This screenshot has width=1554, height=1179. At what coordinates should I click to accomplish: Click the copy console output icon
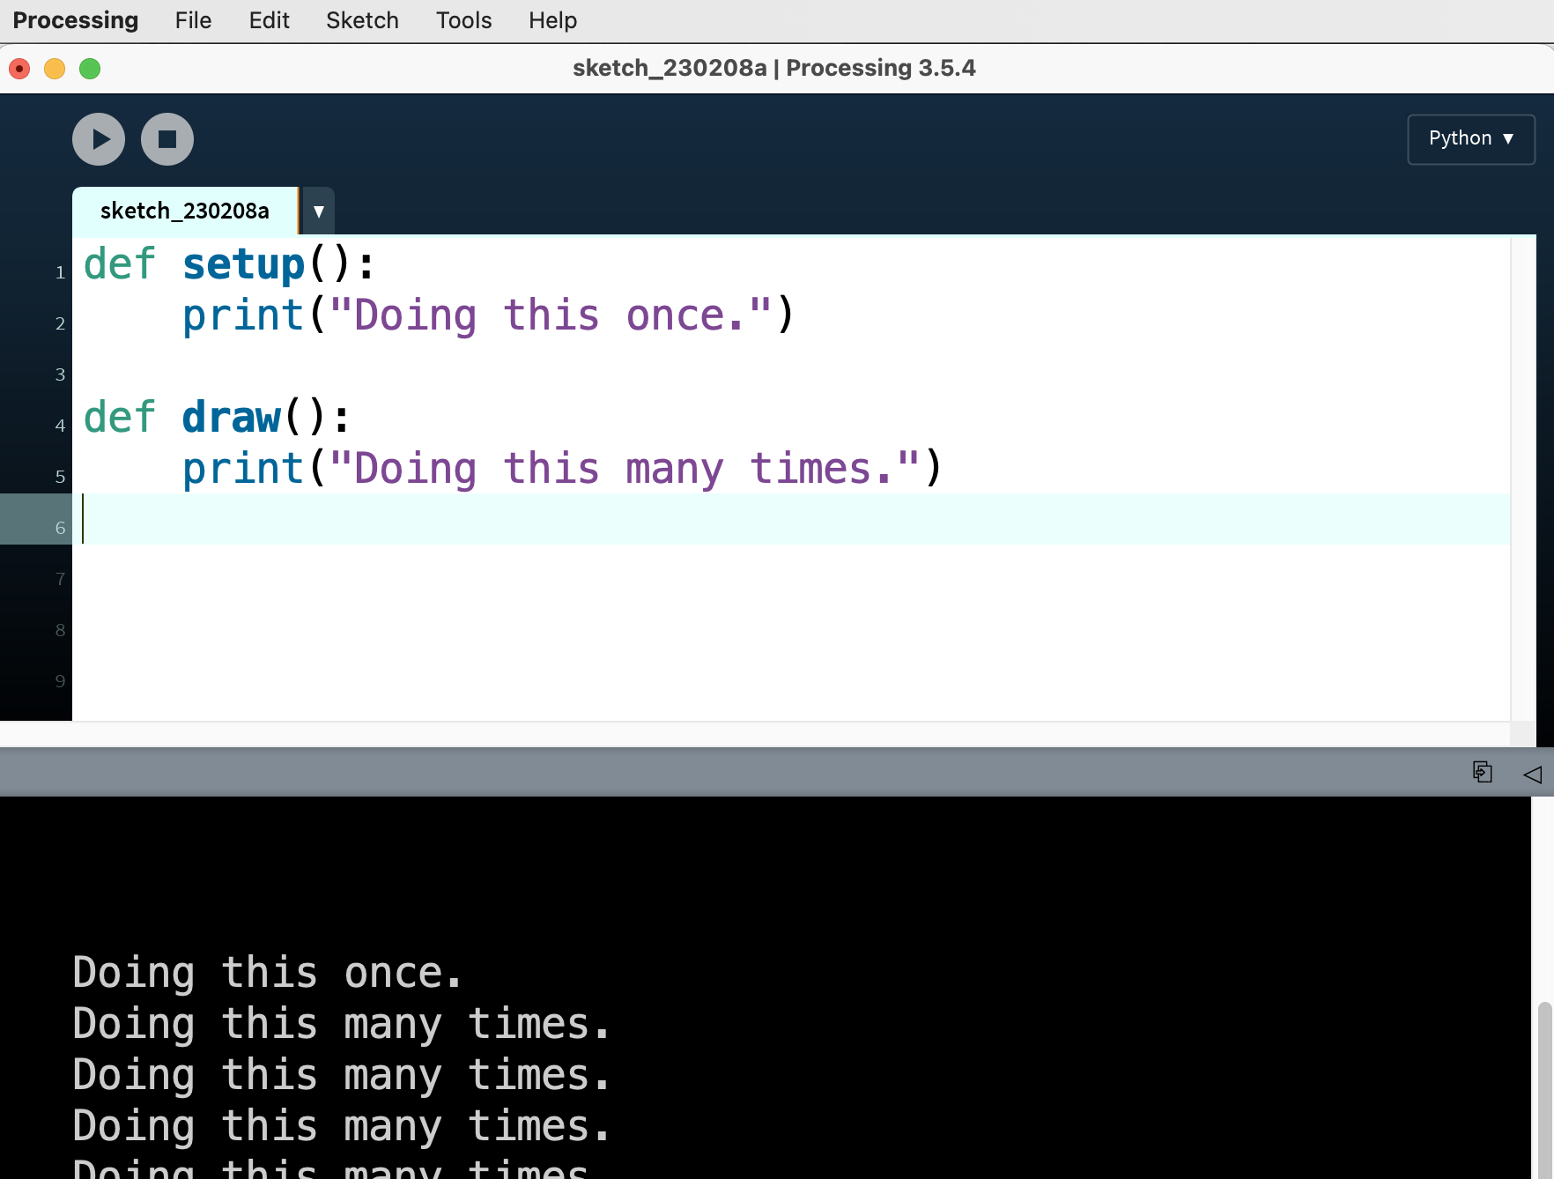point(1482,773)
